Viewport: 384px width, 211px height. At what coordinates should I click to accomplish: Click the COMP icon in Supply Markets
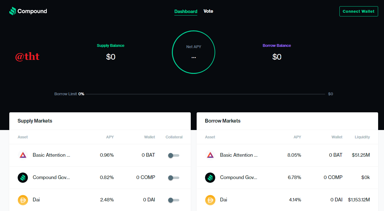23,177
